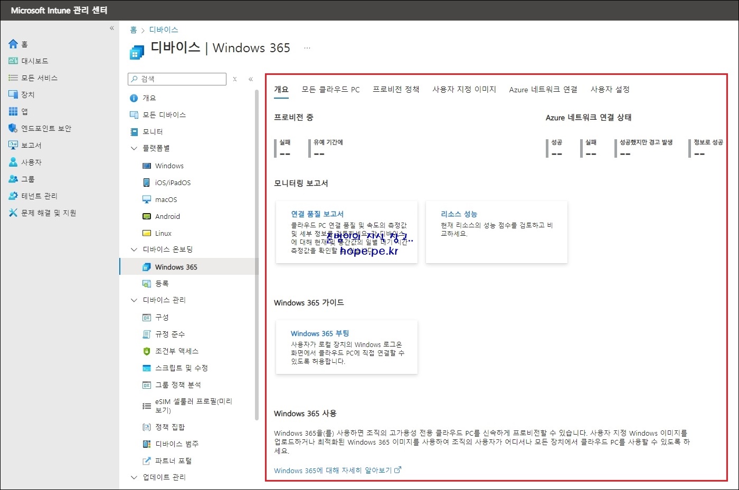Click the Devices (디바이스) breadcrumb link
Image resolution: width=739 pixels, height=490 pixels.
coord(164,30)
